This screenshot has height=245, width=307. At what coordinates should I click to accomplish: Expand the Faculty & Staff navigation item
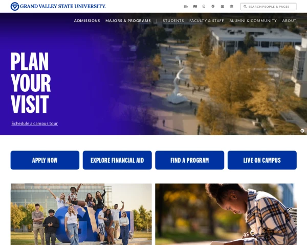pos(207,21)
